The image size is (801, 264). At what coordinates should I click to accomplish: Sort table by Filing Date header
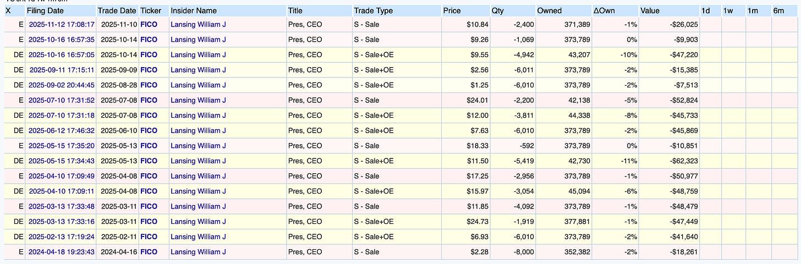pos(45,10)
